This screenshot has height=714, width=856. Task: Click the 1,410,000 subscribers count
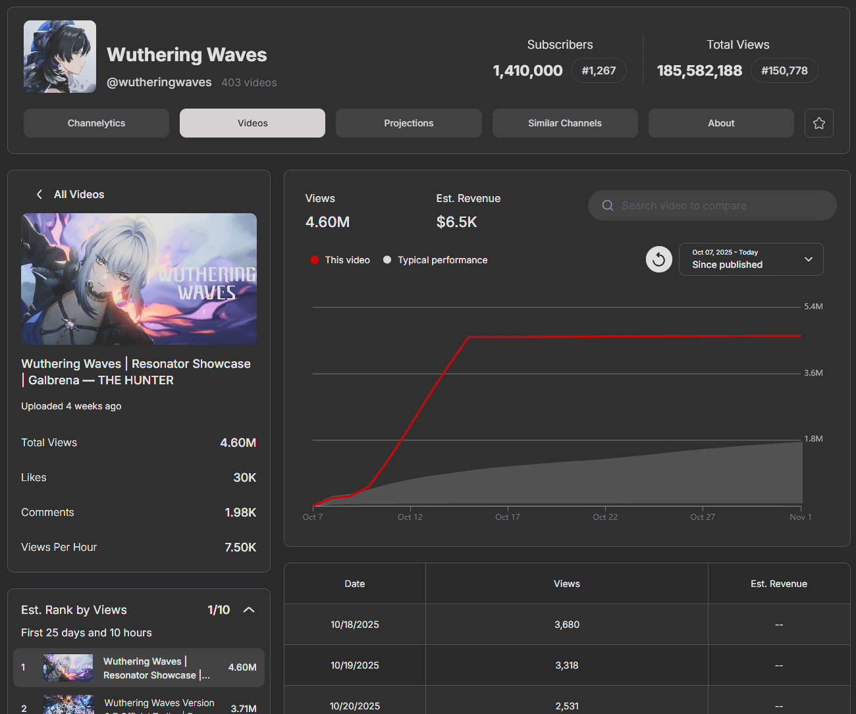[528, 70]
